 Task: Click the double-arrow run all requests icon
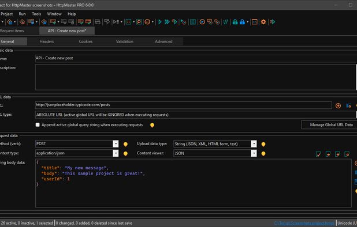point(167,22)
